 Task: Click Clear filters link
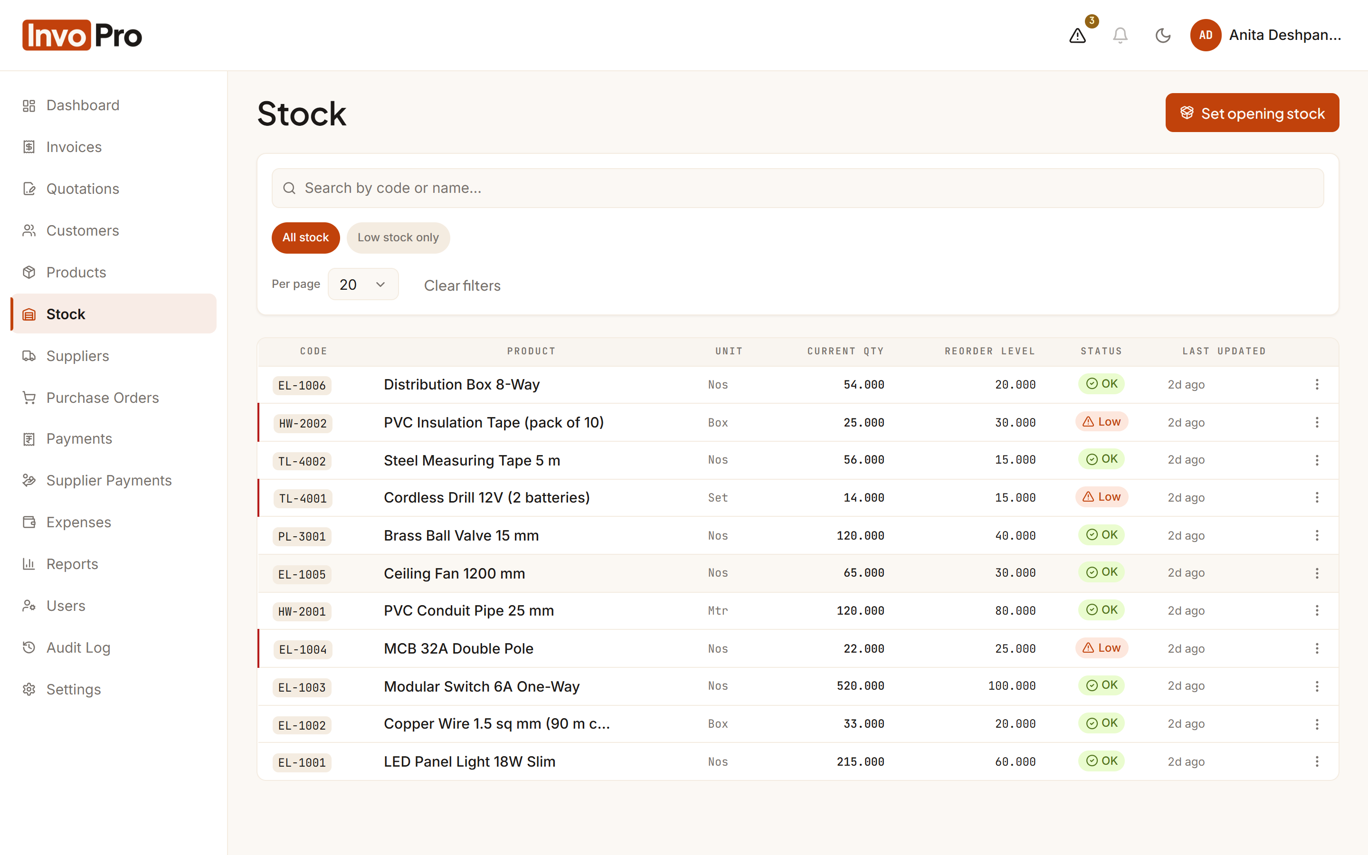coord(462,285)
